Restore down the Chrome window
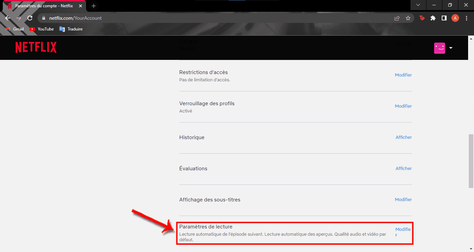Image resolution: width=474 pixels, height=252 pixels. [450, 5]
